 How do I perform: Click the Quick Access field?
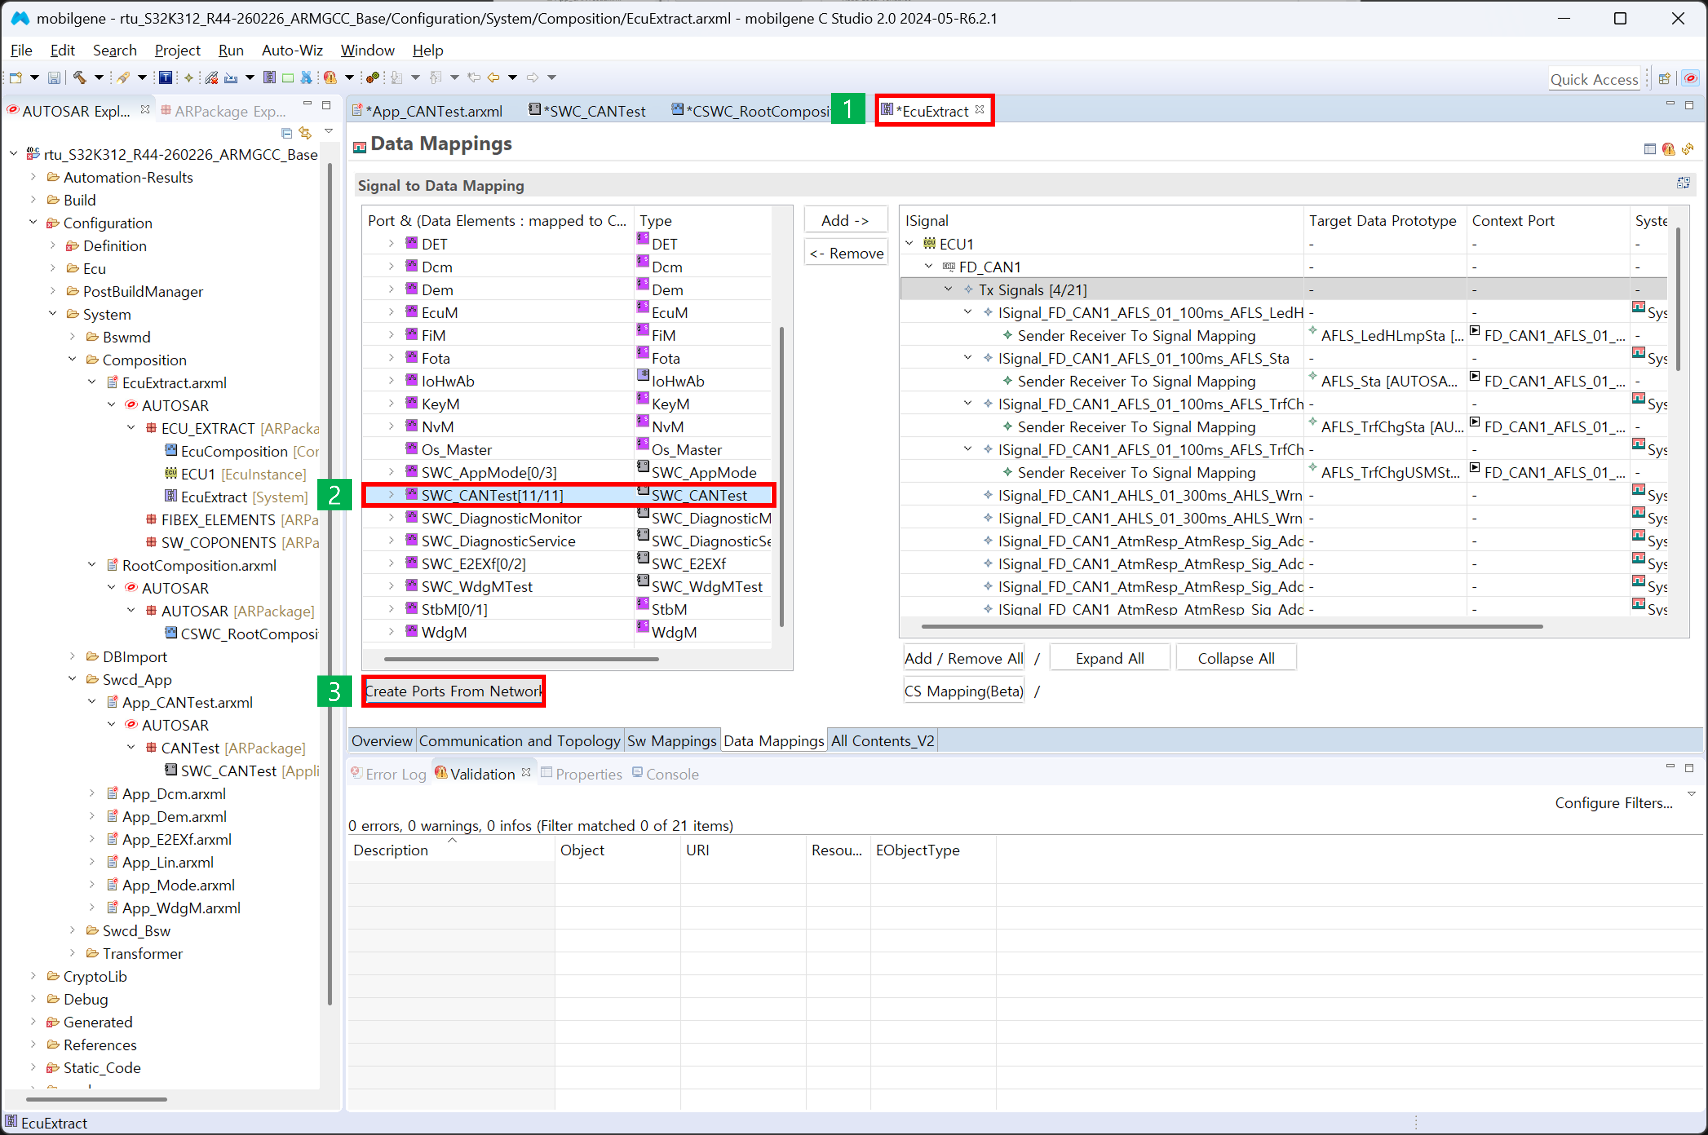coord(1594,79)
